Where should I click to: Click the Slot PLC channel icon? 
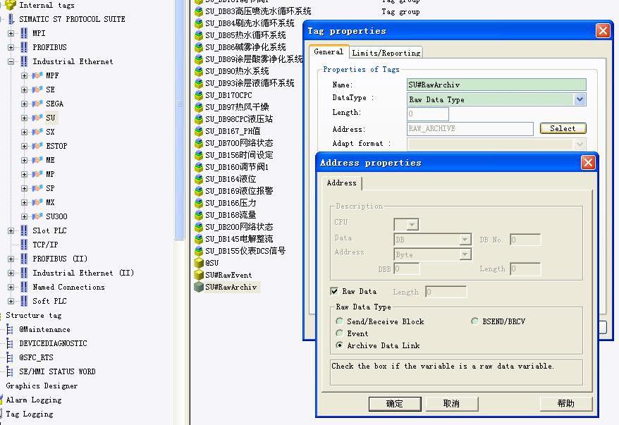click(x=24, y=230)
